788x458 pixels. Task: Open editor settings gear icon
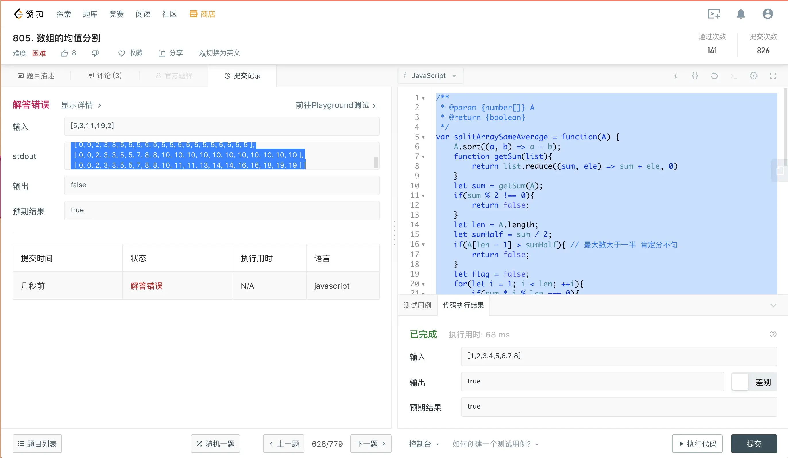click(x=753, y=75)
